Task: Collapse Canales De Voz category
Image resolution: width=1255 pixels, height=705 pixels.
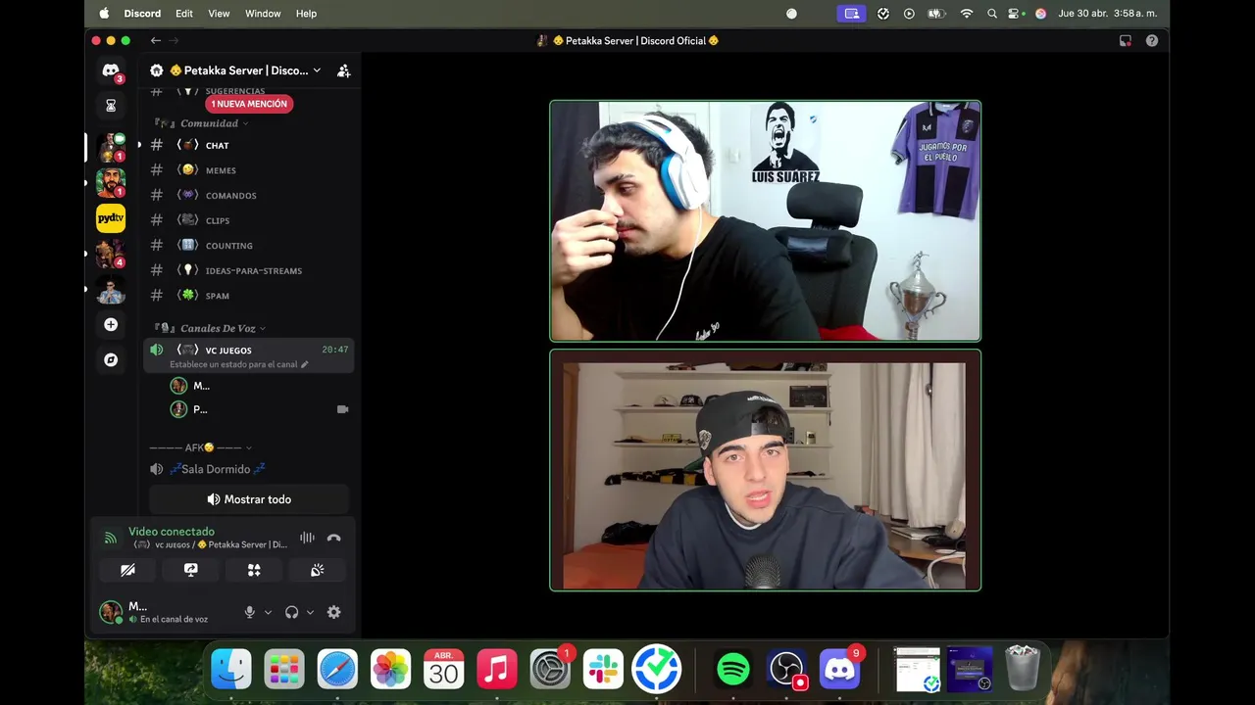Action: click(211, 328)
